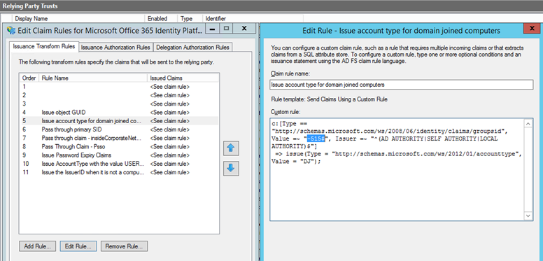Select Issuance Transform Rules tab

pyautogui.click(x=43, y=46)
